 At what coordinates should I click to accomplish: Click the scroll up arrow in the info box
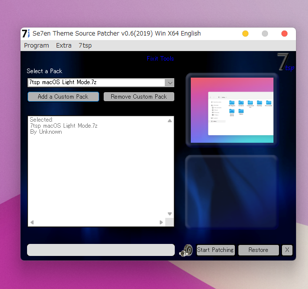point(170,121)
